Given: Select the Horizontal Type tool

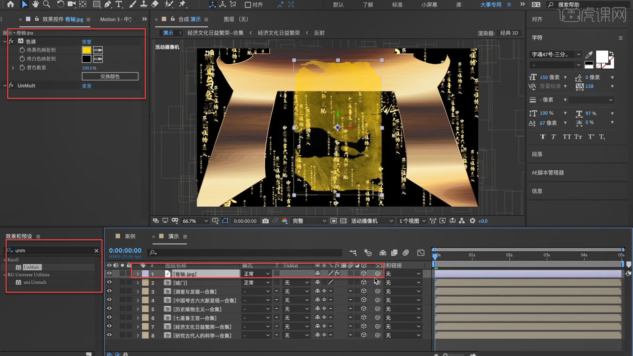Looking at the screenshot, I should pos(119,4).
